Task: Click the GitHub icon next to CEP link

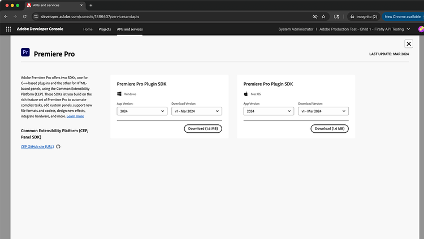Action: click(x=58, y=146)
